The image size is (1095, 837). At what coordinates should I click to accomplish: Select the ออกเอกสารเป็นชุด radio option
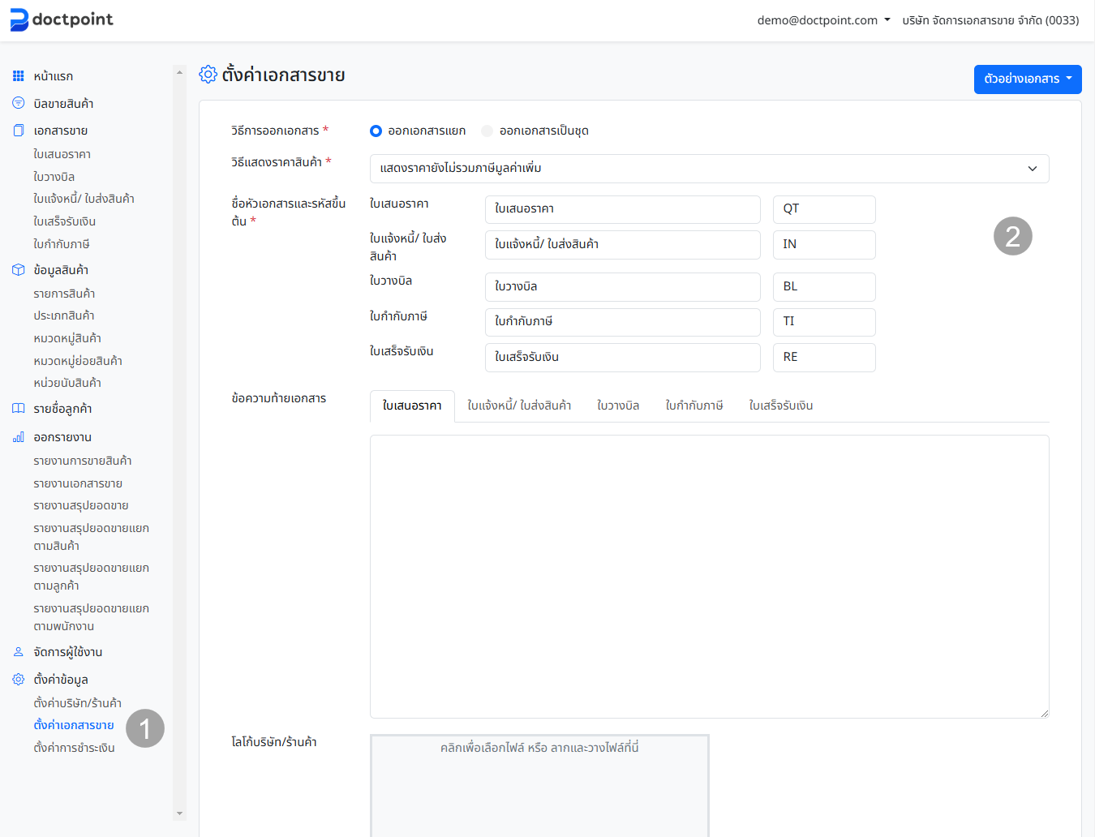click(x=487, y=131)
